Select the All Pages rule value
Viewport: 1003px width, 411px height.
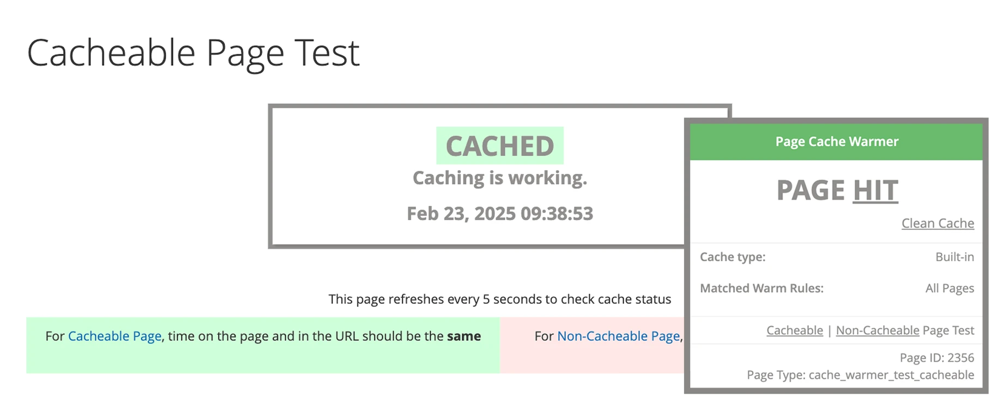coord(949,288)
